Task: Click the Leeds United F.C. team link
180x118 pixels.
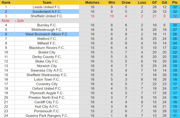Action: coord(47,7)
